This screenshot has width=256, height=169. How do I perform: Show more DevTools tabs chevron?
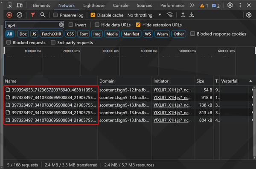point(192,6)
